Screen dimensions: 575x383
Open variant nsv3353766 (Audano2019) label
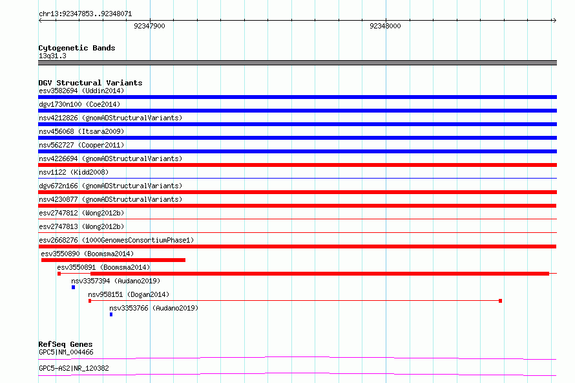pyautogui.click(x=154, y=308)
